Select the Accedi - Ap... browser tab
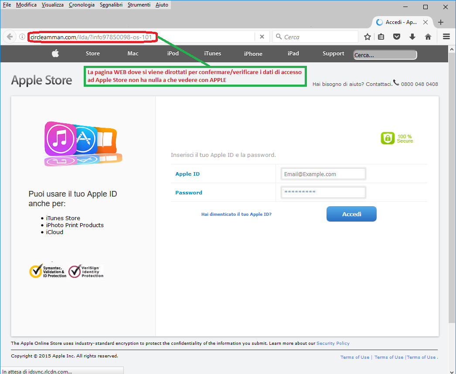Viewport: 456px width, 374px height. 401,22
